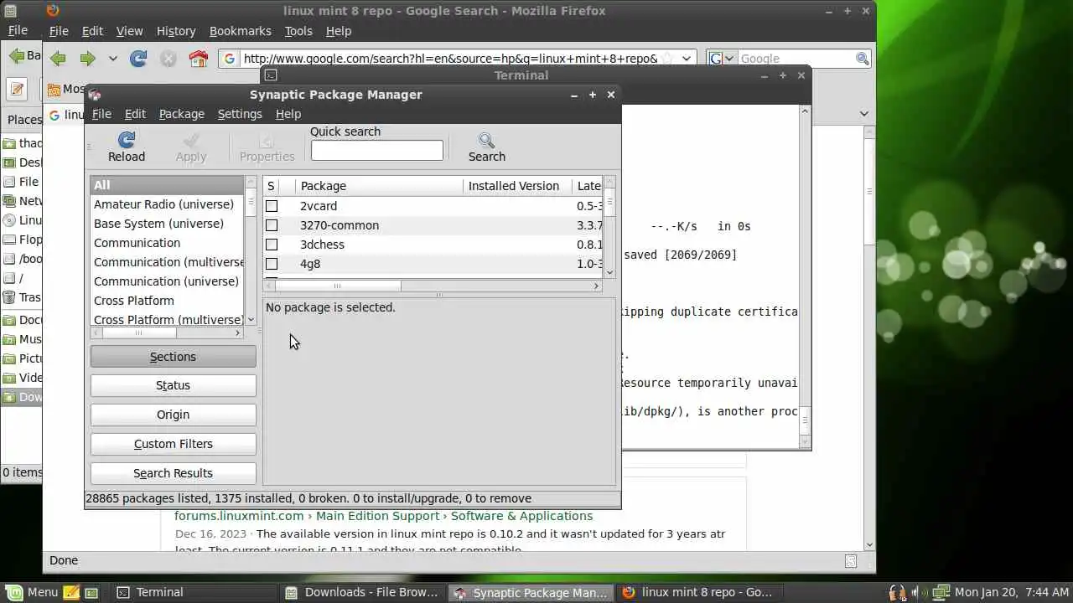Click the Trash icon in file browser sidebar
The width and height of the screenshot is (1073, 603).
[9, 297]
